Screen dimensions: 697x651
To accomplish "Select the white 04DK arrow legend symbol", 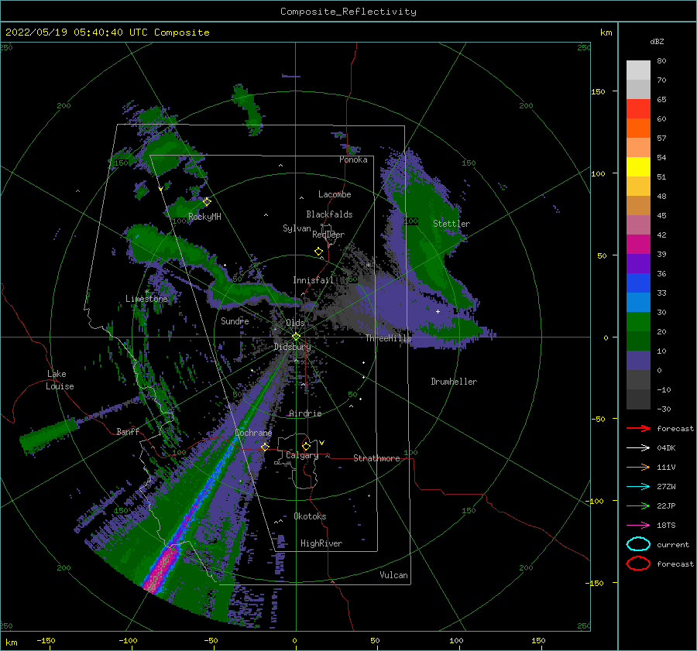I will [638, 448].
